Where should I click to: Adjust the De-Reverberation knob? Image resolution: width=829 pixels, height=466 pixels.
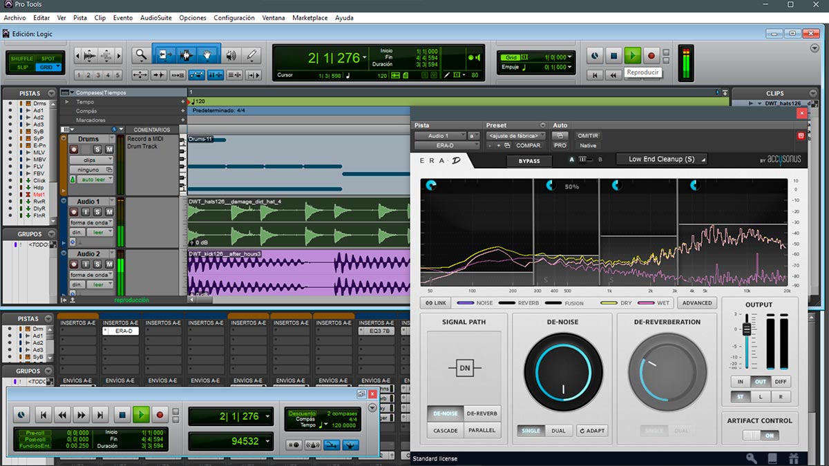pos(667,373)
